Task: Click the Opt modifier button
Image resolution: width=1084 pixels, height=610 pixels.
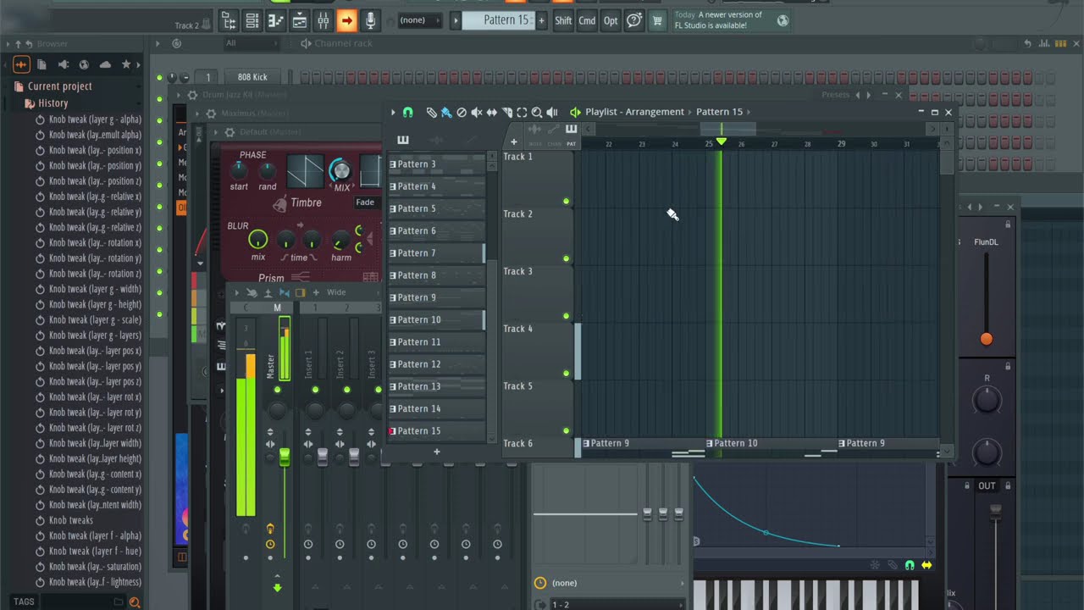Action: coord(611,20)
